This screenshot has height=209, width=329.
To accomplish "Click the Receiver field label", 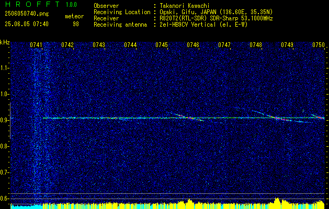I will click(106, 18).
